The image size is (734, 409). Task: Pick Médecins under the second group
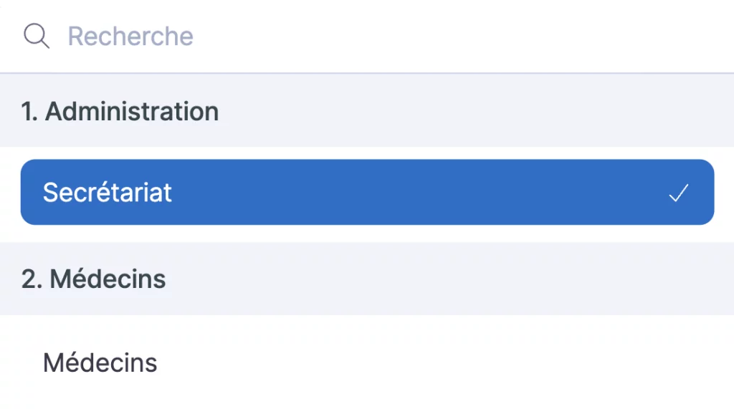(x=100, y=362)
